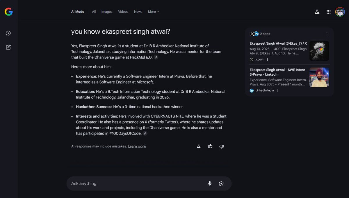Open Ekaspreet Singh Atwal (@Ekas_7) / X result

click(278, 43)
